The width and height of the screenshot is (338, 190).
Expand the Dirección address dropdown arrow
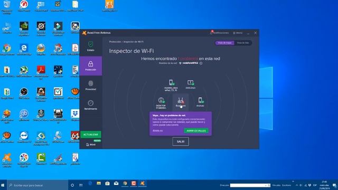(265, 185)
